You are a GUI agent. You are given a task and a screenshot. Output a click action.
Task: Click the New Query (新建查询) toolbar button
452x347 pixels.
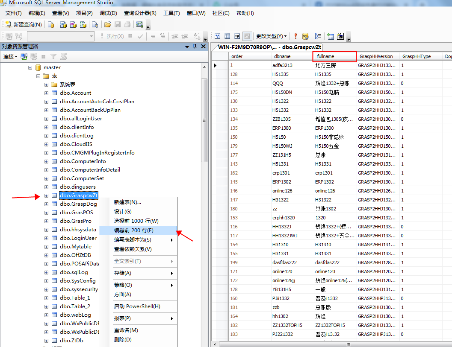[x=24, y=24]
